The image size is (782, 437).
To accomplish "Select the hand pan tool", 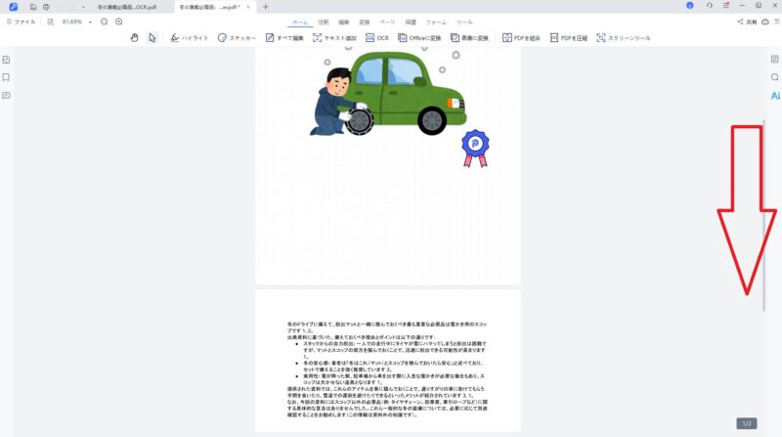I will [135, 38].
